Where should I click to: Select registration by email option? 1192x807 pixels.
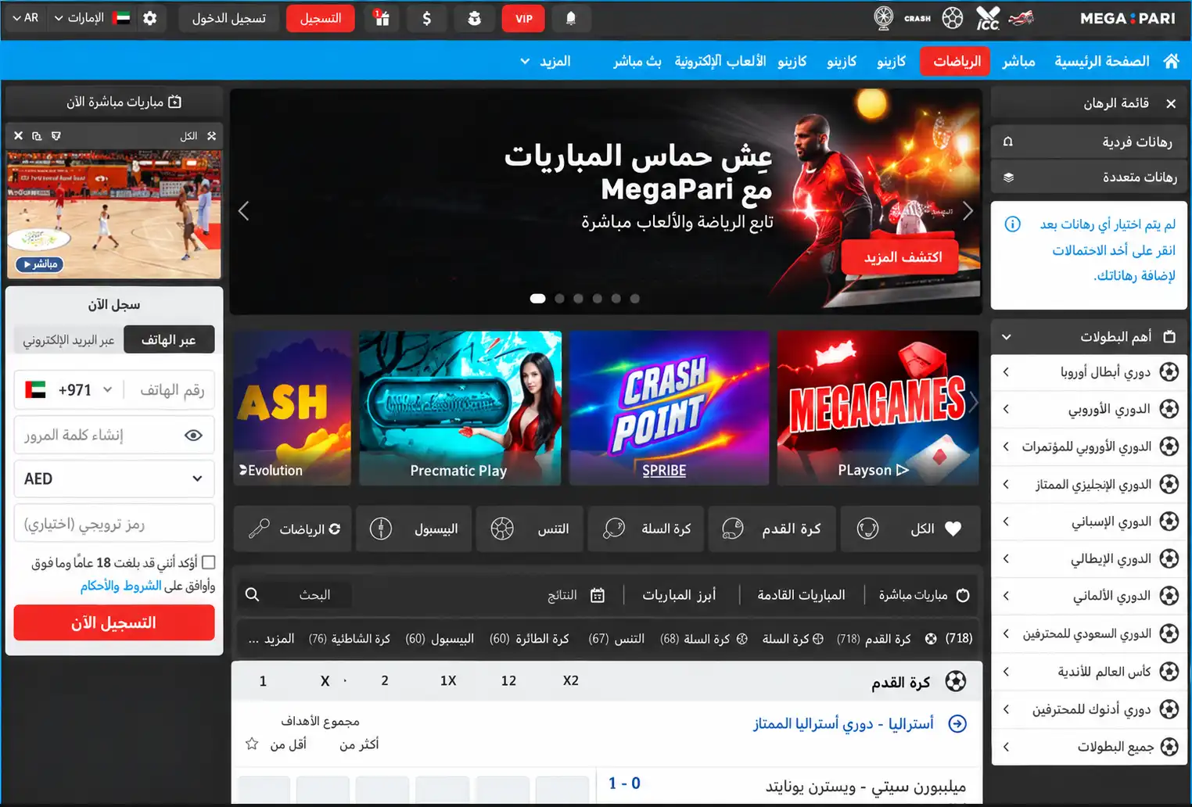coord(69,339)
